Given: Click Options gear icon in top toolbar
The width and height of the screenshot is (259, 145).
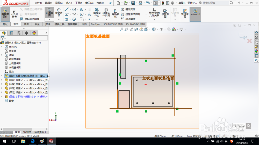Looking at the screenshot, I should [x=172, y=3].
